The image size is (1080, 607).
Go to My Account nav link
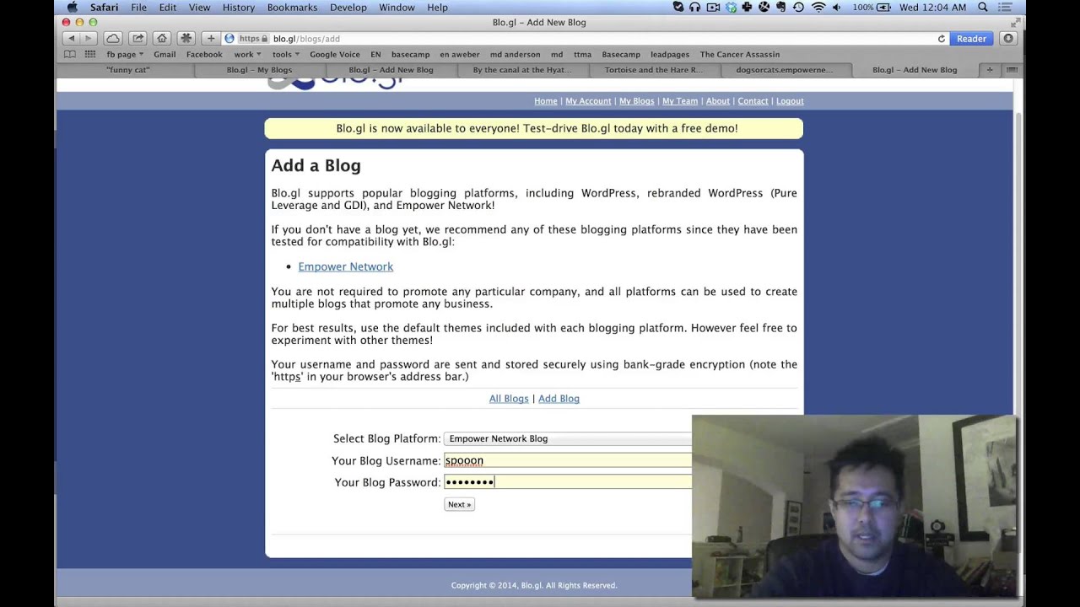pyautogui.click(x=588, y=101)
